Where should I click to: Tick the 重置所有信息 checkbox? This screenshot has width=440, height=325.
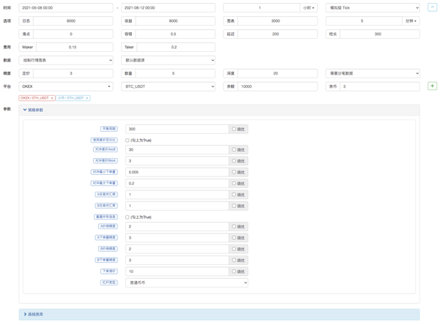point(128,217)
